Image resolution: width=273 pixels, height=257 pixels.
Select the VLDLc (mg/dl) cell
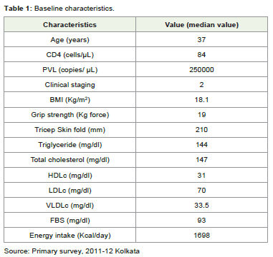pos(70,206)
